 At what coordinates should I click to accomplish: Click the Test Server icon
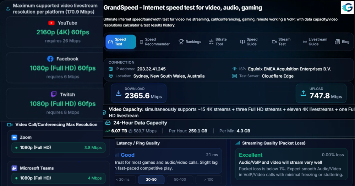235,76
